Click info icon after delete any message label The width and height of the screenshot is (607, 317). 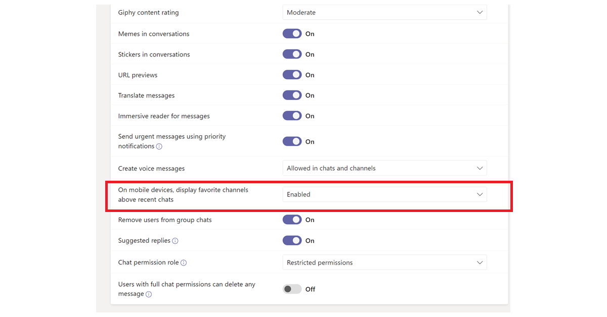(x=149, y=294)
